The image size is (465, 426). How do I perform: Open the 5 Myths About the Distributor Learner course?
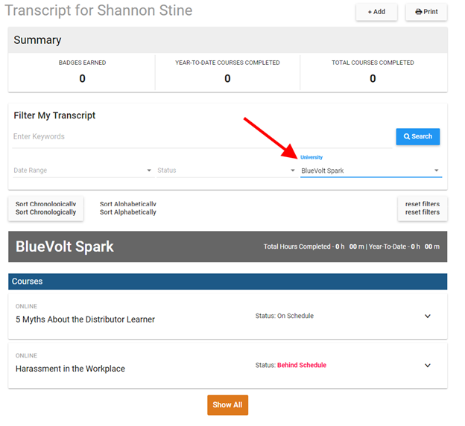click(x=85, y=319)
